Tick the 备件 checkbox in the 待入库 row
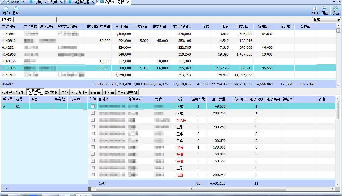Screen dimensions: 342x196 pyautogui.click(x=93, y=120)
